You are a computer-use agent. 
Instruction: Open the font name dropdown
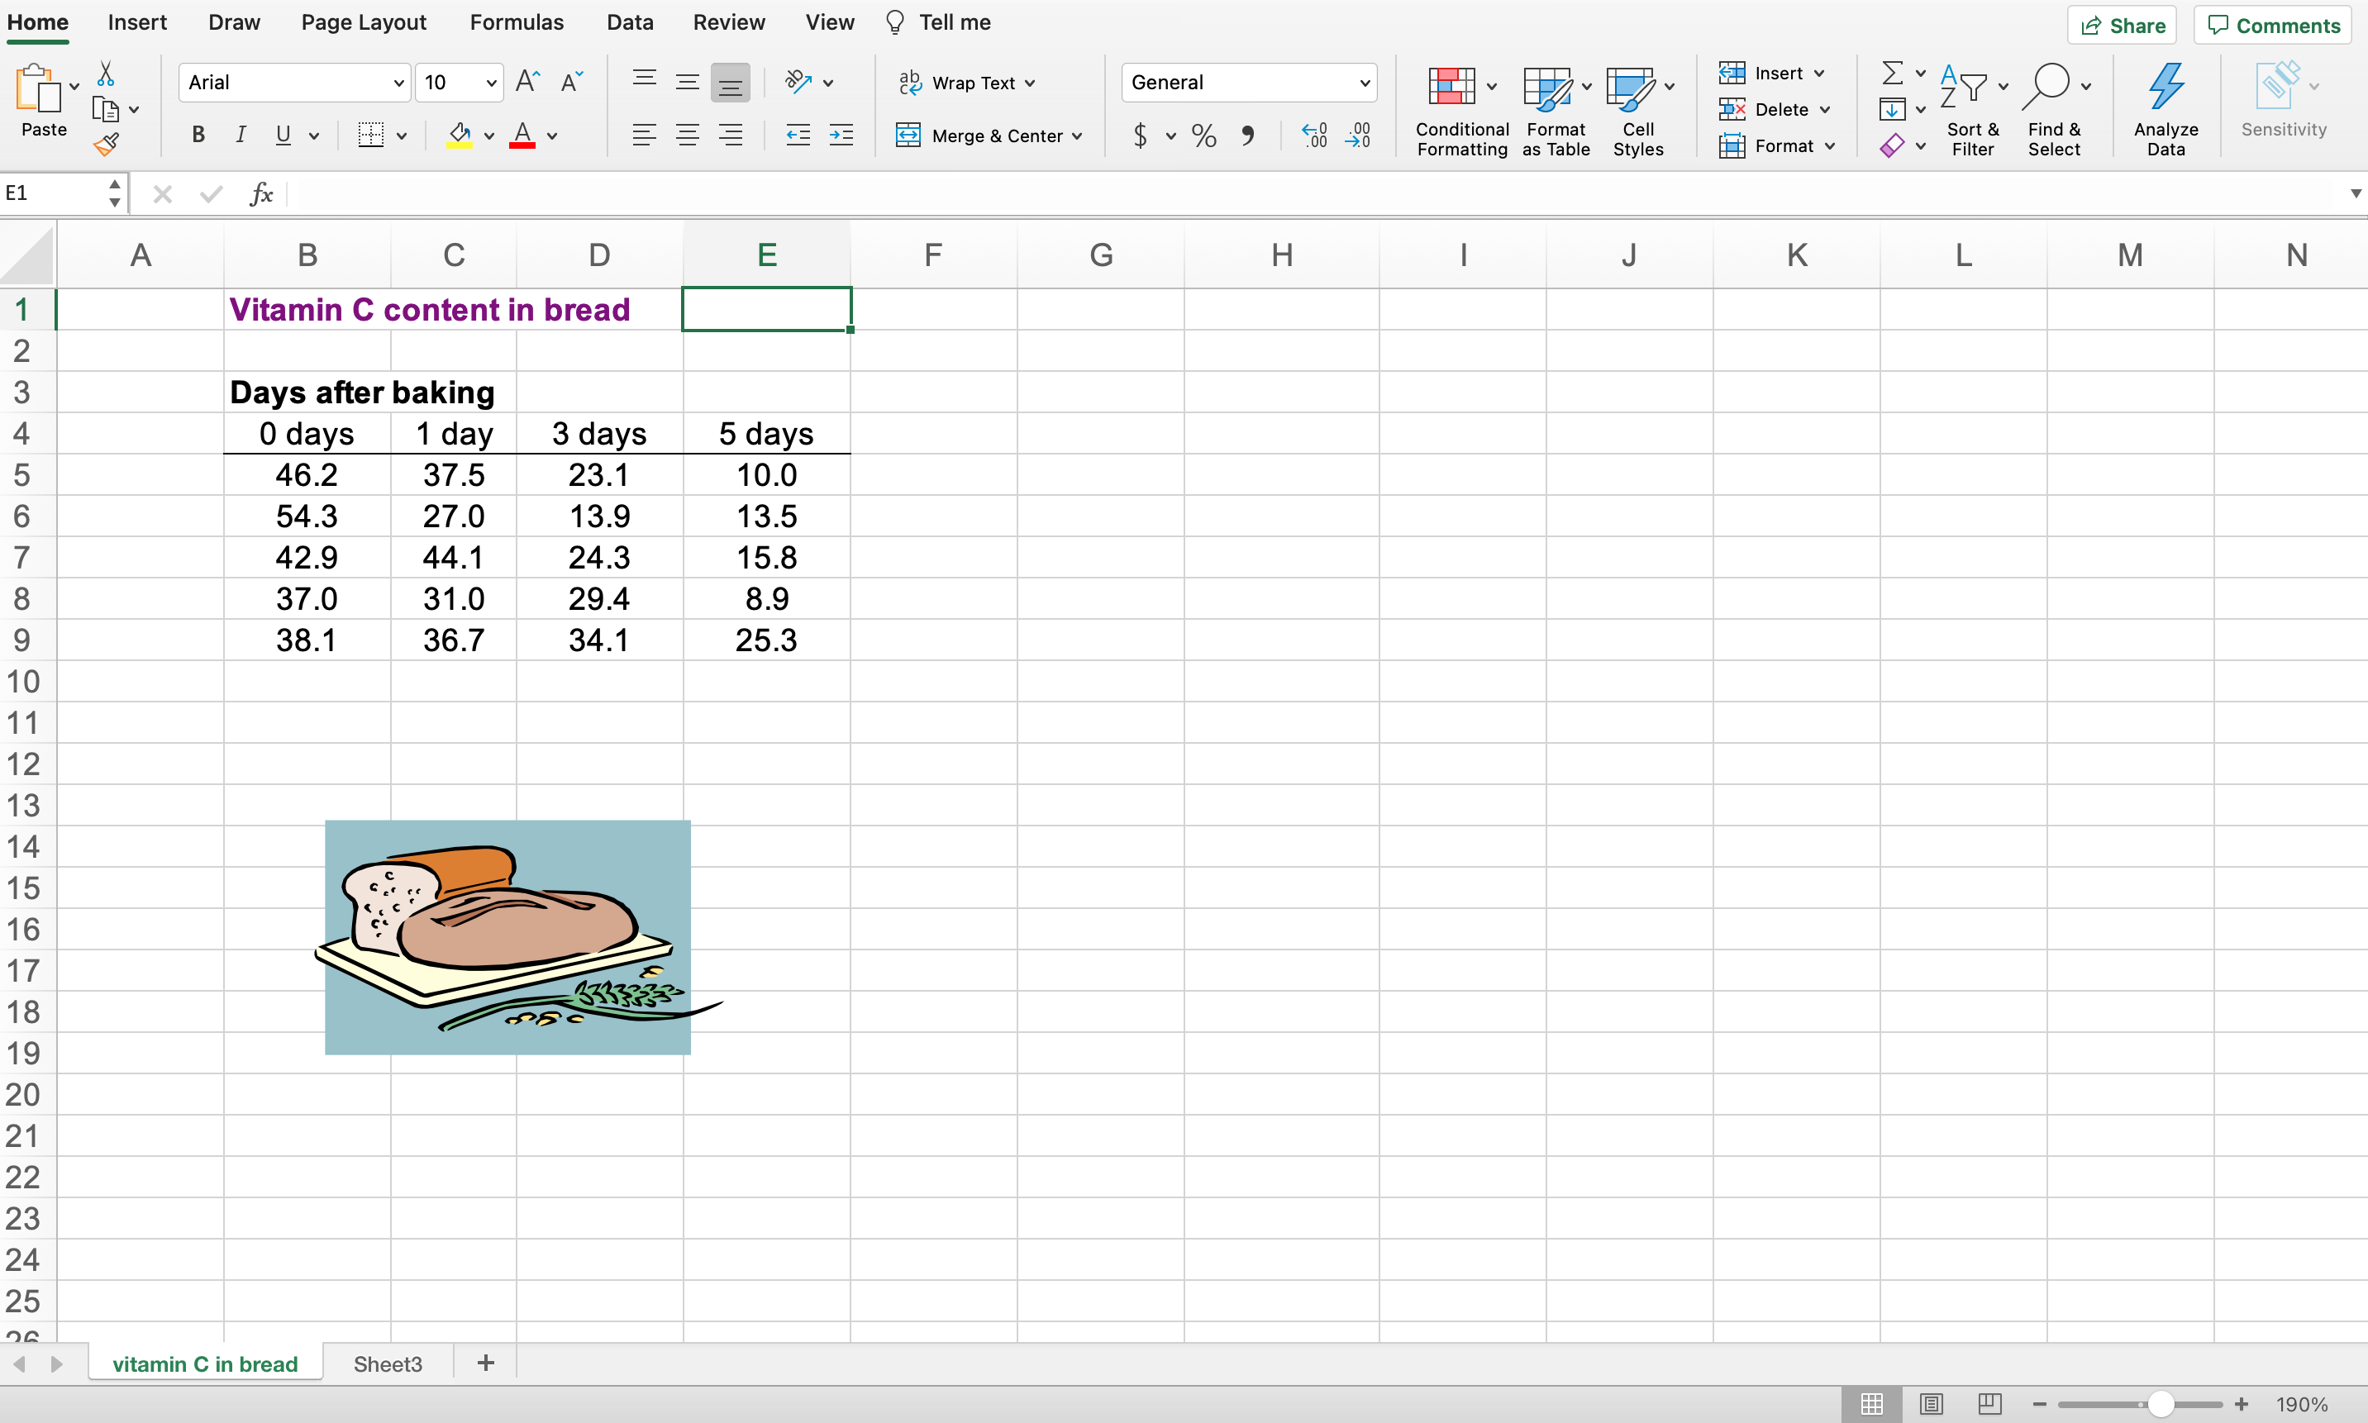(x=398, y=83)
